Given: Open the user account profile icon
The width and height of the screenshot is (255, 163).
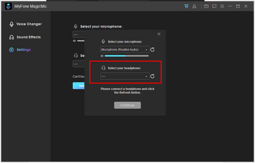Looking at the screenshot, I should click(x=194, y=6).
